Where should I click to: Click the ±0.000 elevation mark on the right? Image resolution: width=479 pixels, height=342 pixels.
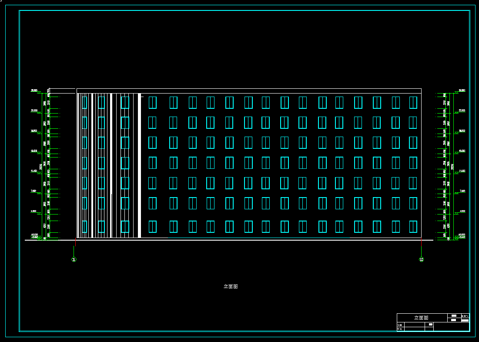[462, 235]
